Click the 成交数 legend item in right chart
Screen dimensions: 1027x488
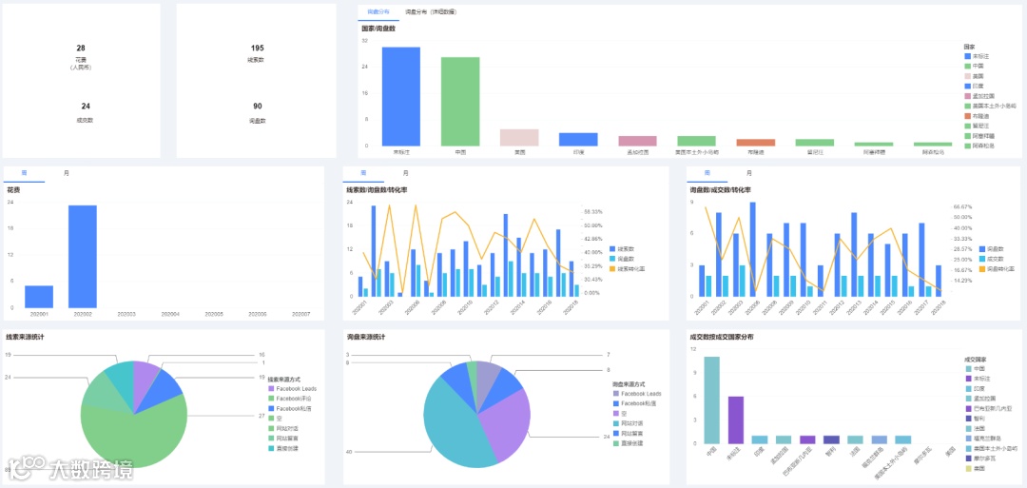pyautogui.click(x=992, y=259)
